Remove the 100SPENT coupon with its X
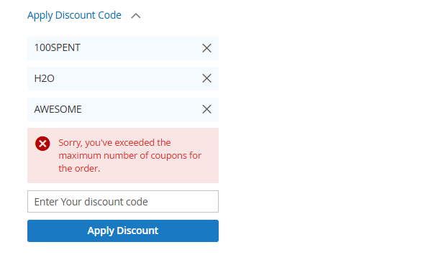This screenshot has height=265, width=423. click(x=206, y=48)
